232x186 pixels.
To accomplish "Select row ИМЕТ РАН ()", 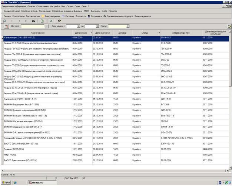I will [116, 156].
